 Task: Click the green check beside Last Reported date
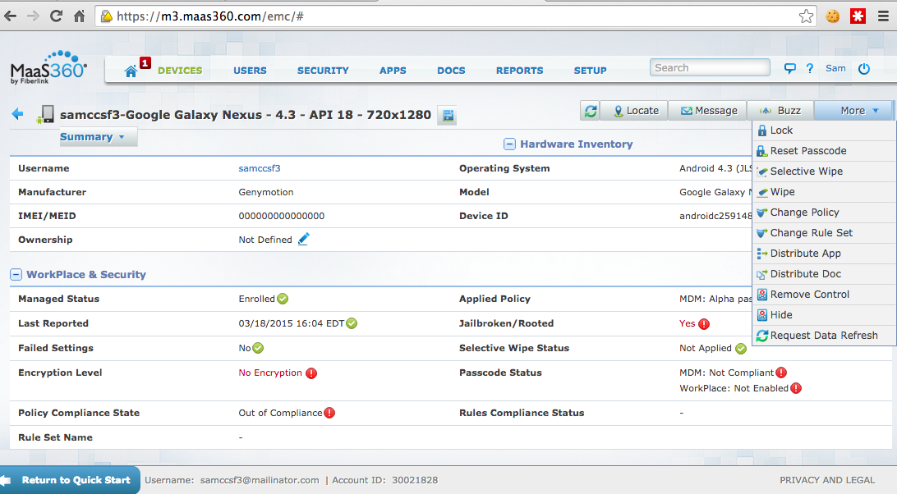click(352, 323)
